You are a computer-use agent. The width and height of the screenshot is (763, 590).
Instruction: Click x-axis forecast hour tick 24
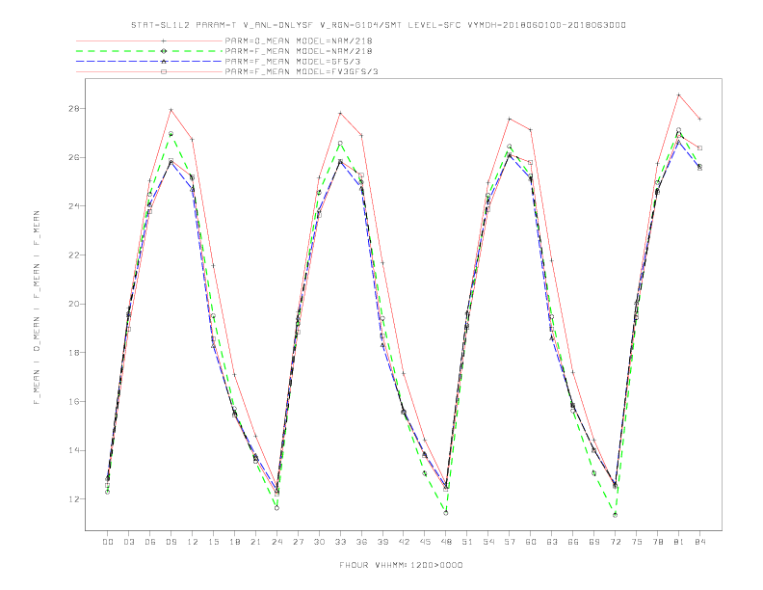276,542
